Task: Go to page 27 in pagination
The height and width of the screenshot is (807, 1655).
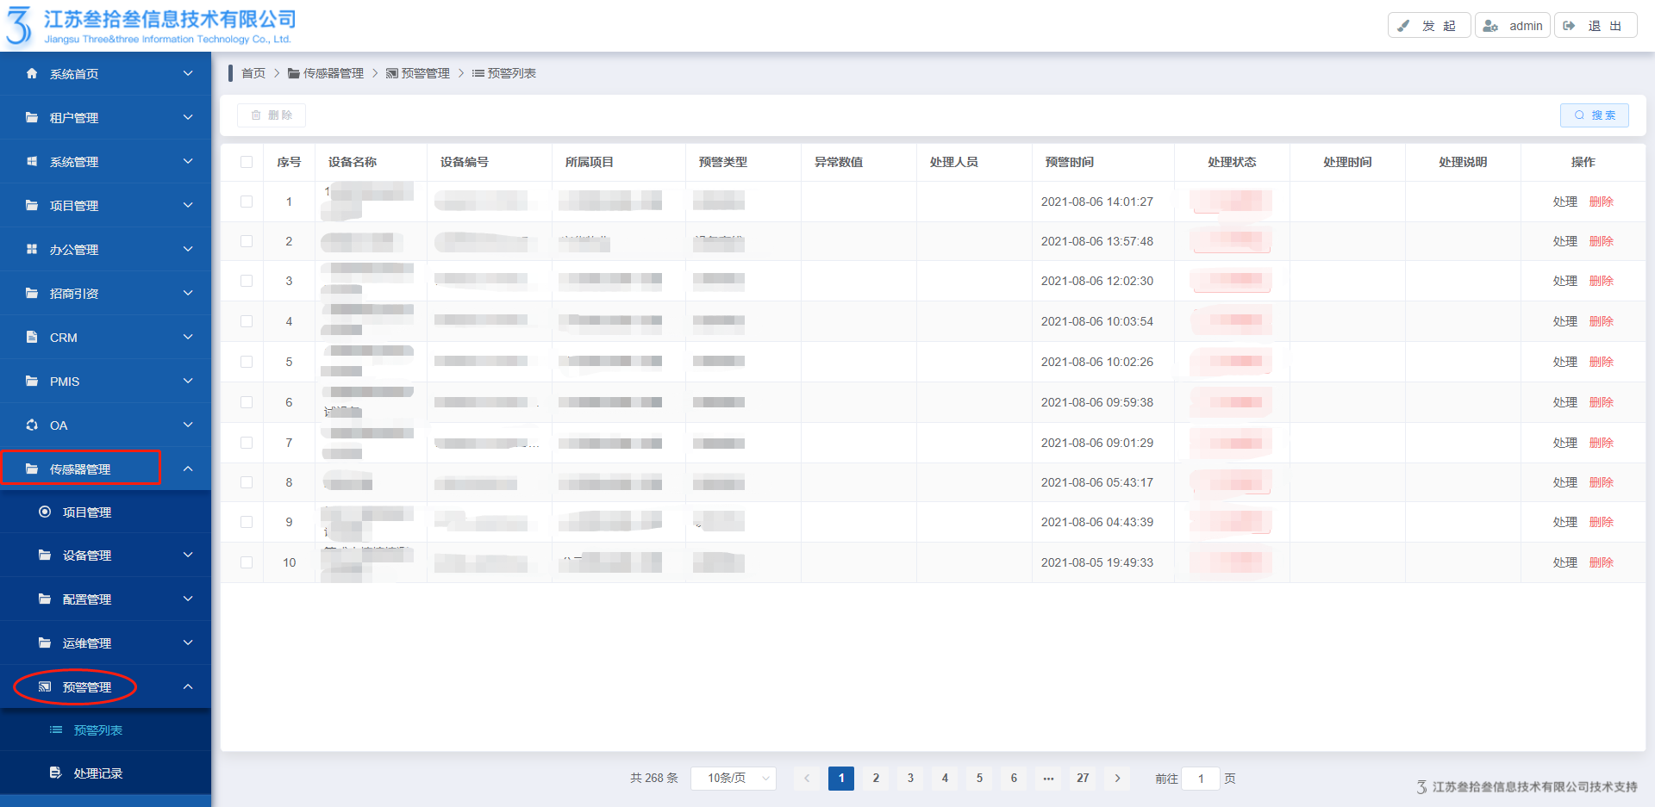Action: coord(1083,779)
